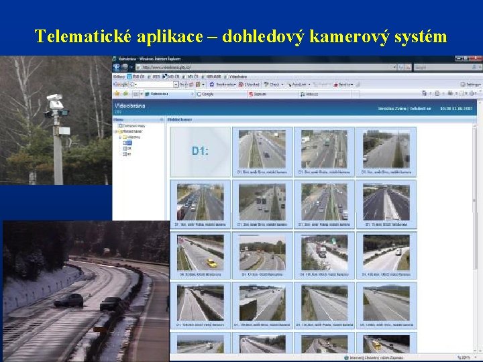Image resolution: width=483 pixels, height=362 pixels.
Task: Click the Send to button
Action: (343, 84)
